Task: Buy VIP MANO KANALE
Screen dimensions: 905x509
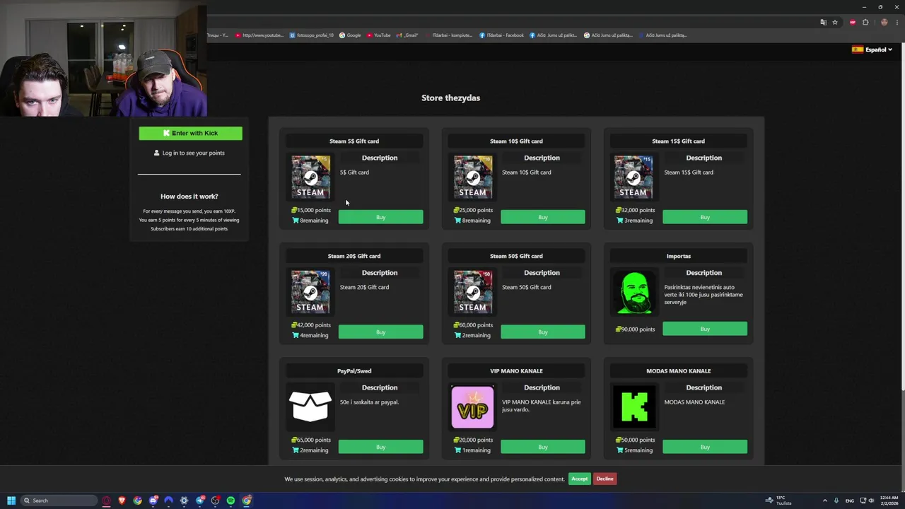Action: [542, 447]
